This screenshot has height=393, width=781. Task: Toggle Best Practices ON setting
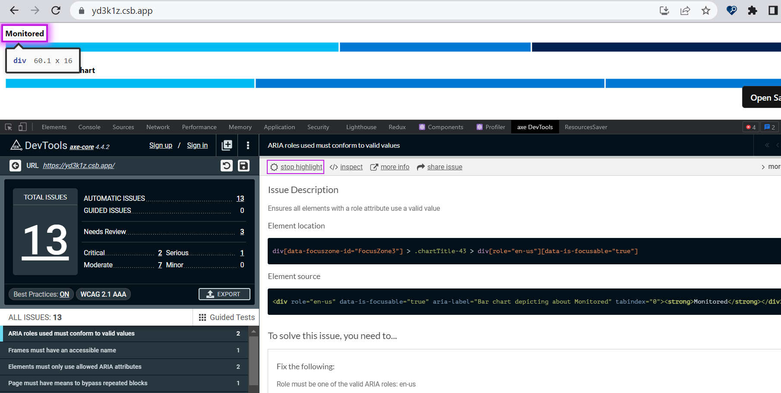pyautogui.click(x=41, y=294)
